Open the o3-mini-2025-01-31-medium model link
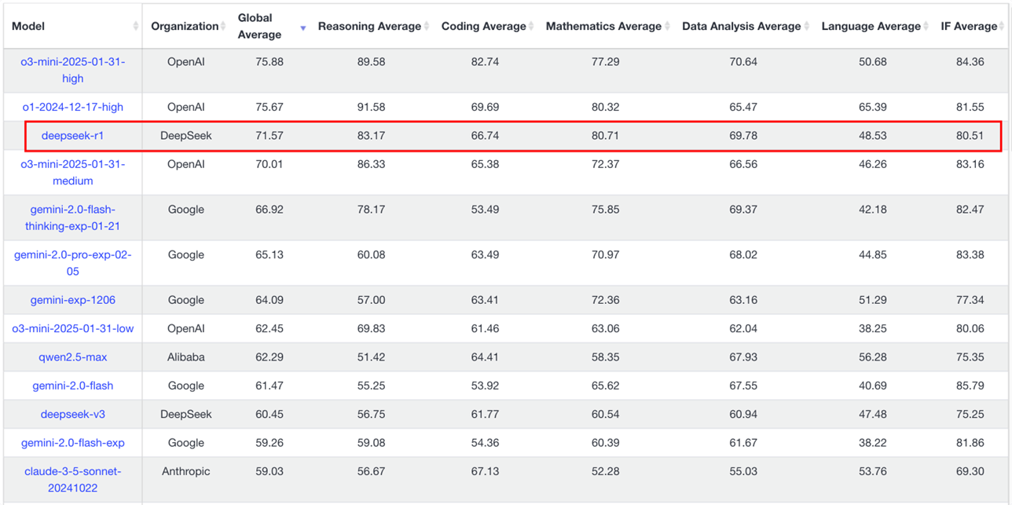 (72, 172)
